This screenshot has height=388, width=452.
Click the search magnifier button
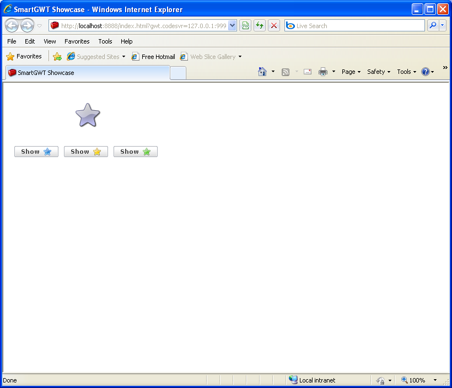click(433, 26)
